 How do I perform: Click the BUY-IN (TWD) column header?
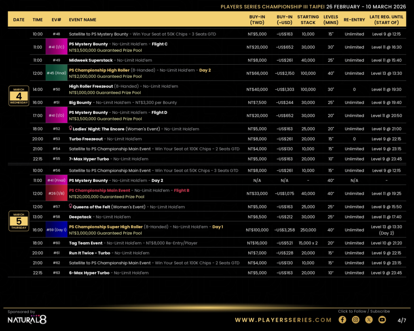[x=257, y=20]
